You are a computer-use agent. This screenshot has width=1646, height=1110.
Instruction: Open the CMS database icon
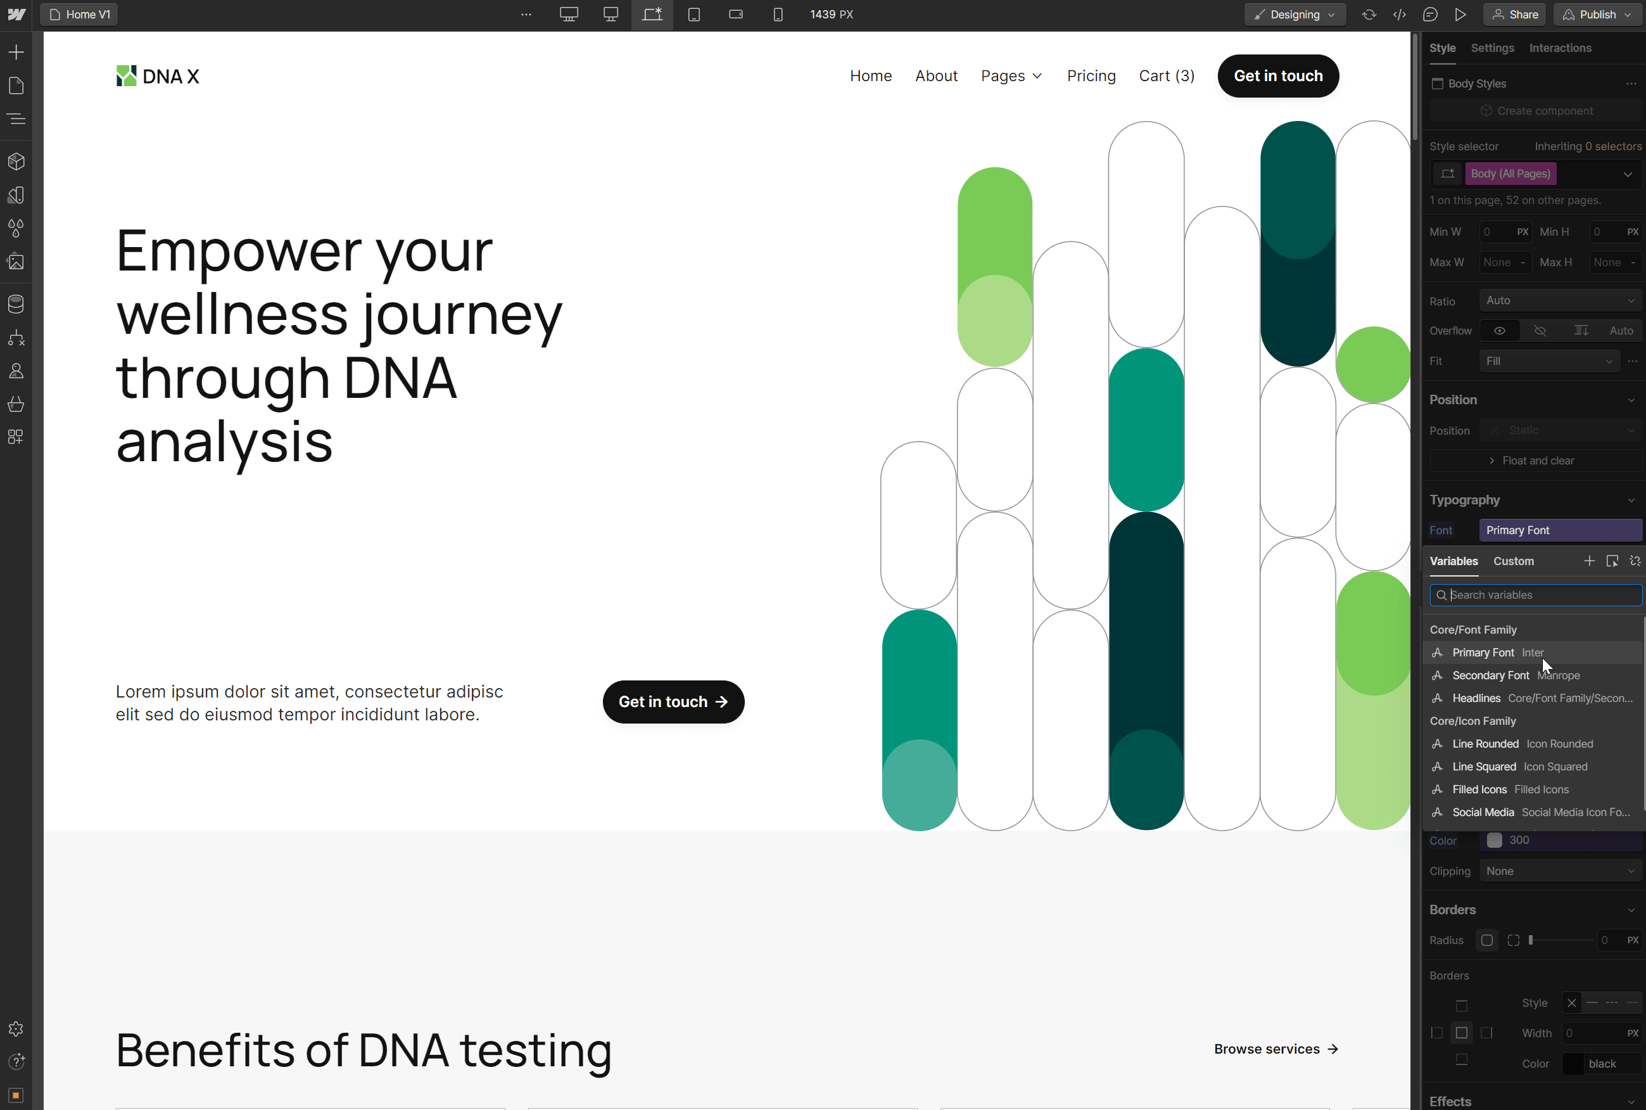click(16, 303)
